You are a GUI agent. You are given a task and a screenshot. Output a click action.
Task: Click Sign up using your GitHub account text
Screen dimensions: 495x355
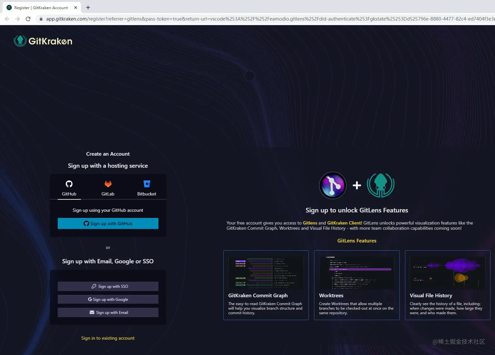pos(108,210)
